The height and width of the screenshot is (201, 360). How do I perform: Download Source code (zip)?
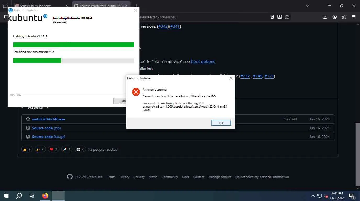(46, 128)
